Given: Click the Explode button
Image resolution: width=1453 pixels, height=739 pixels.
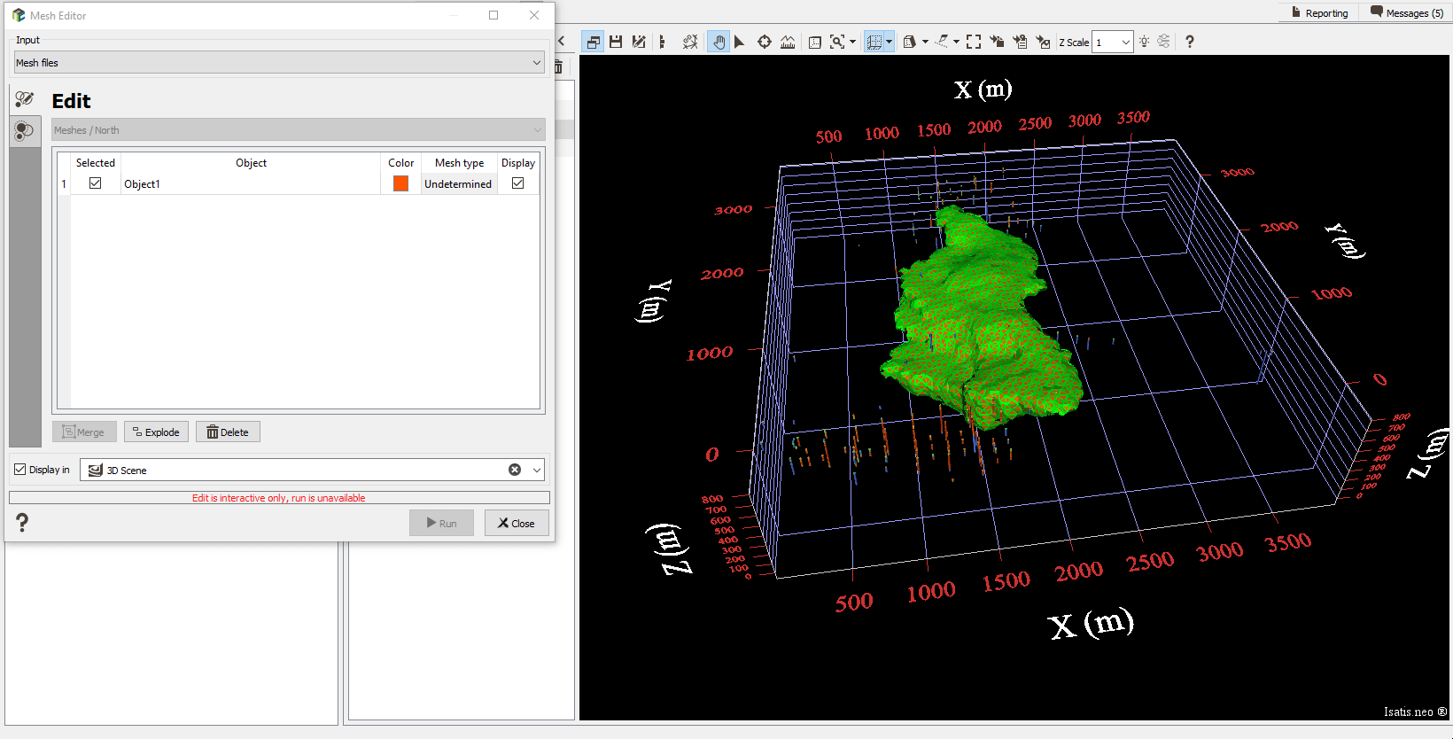Looking at the screenshot, I should coord(156,432).
